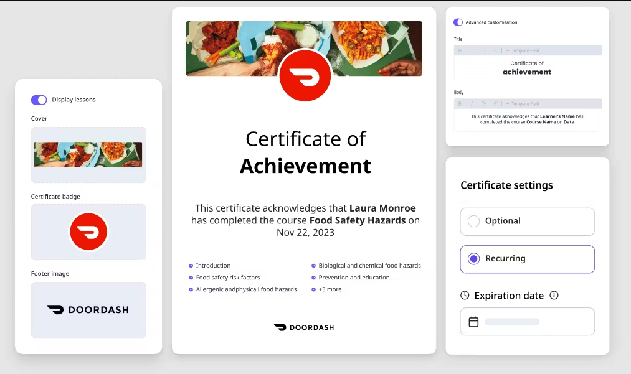
Task: Select the Footer image DoorDash thumbnail
Action: (x=88, y=310)
